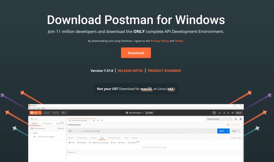Open the View menu in Postman

coord(38,108)
